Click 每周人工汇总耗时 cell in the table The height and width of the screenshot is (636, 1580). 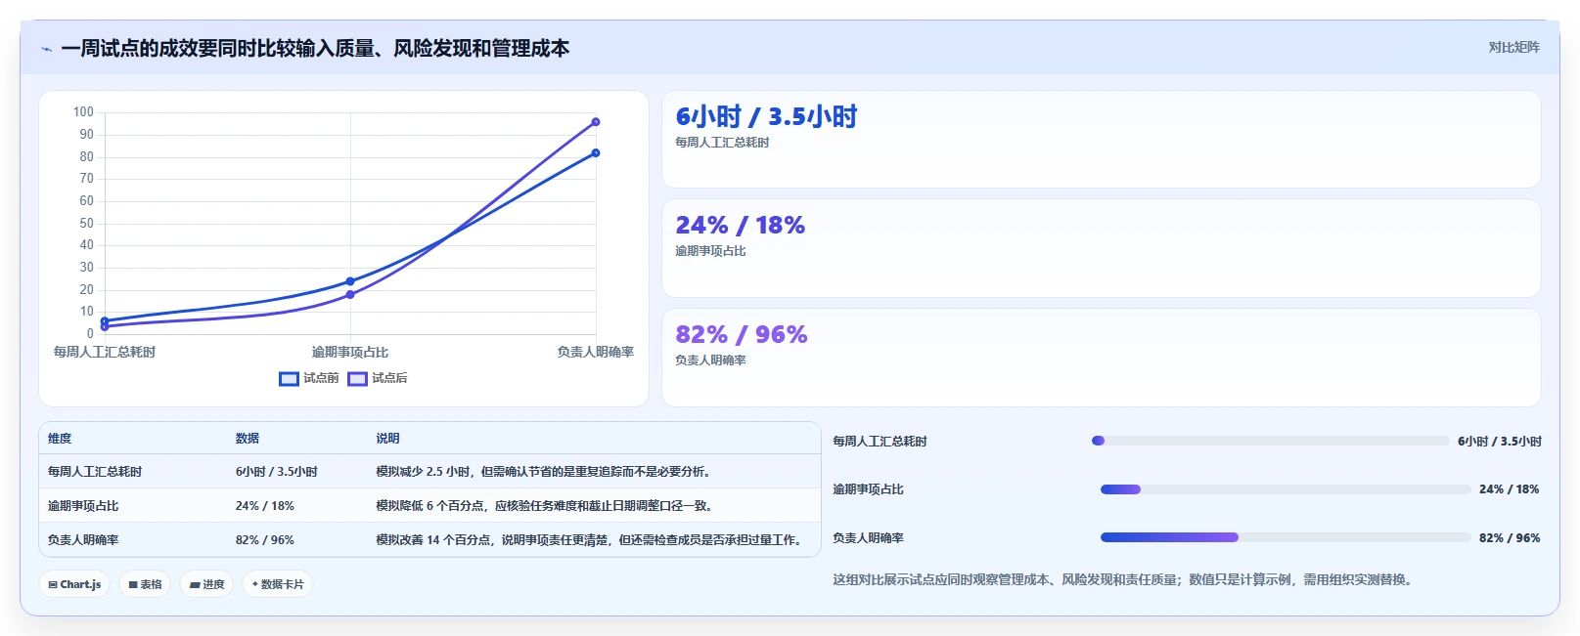click(x=95, y=472)
